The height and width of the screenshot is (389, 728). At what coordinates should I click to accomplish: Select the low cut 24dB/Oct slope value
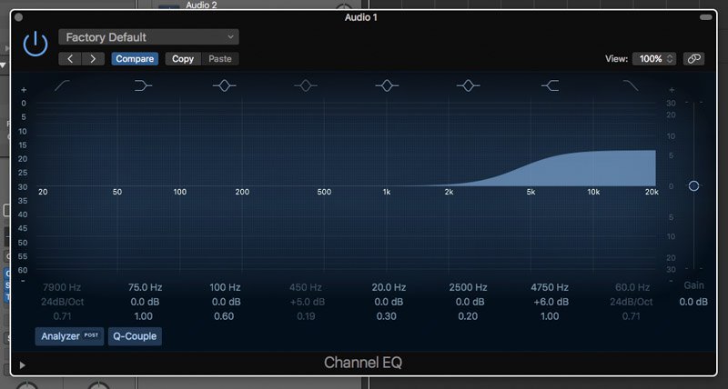tap(62, 302)
